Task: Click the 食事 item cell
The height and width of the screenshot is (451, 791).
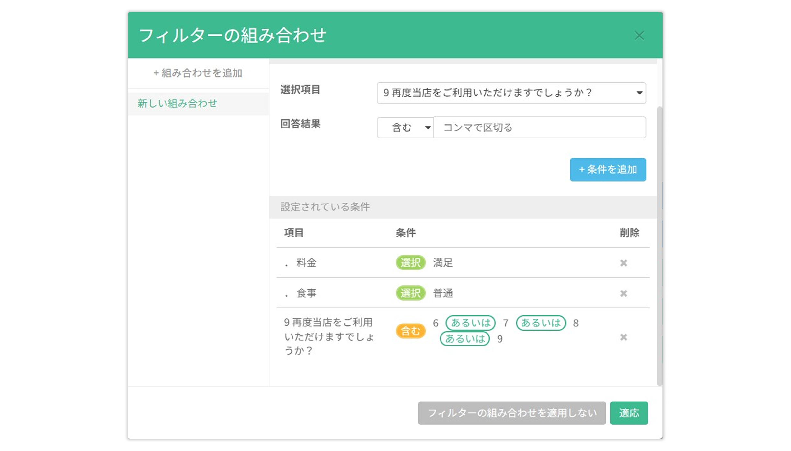Action: [306, 293]
